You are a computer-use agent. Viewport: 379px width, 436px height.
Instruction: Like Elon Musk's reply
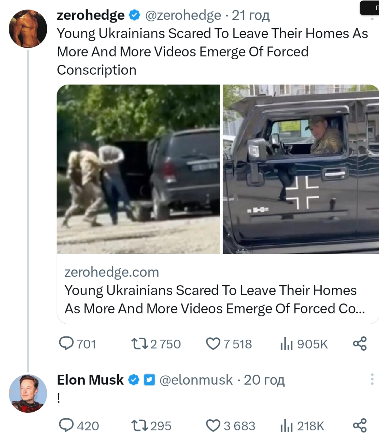click(213, 425)
